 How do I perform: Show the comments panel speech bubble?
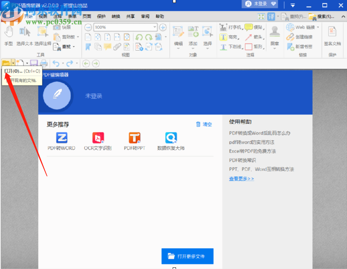tap(108, 47)
